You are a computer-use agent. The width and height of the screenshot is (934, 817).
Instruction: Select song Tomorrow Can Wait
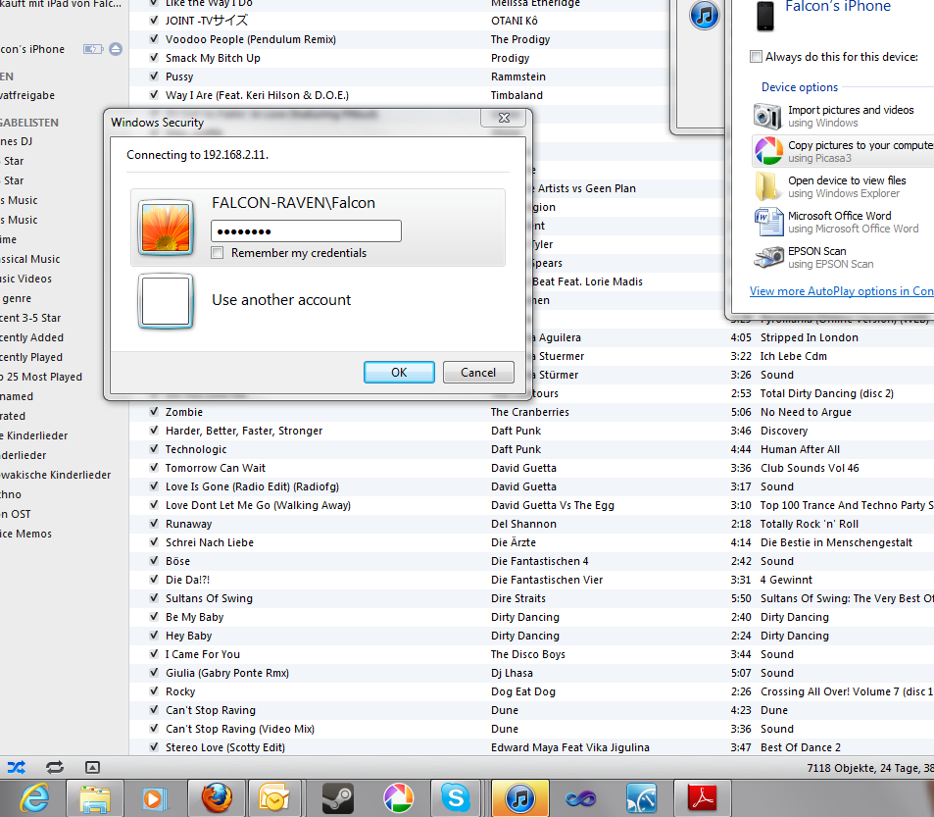(215, 468)
